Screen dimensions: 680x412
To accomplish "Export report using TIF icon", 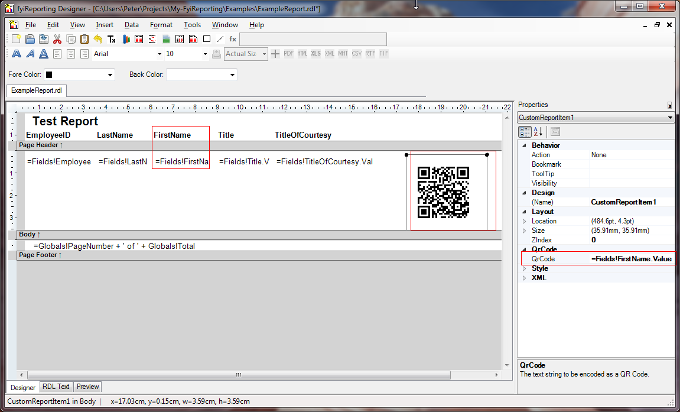I will click(x=384, y=53).
